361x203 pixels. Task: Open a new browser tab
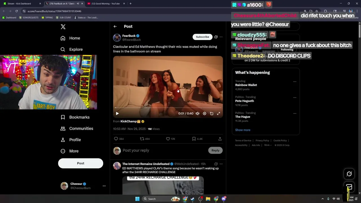pos(130,4)
